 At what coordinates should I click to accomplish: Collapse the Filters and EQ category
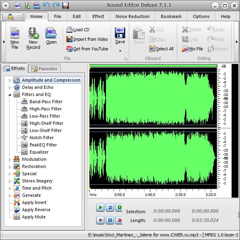point(10,95)
